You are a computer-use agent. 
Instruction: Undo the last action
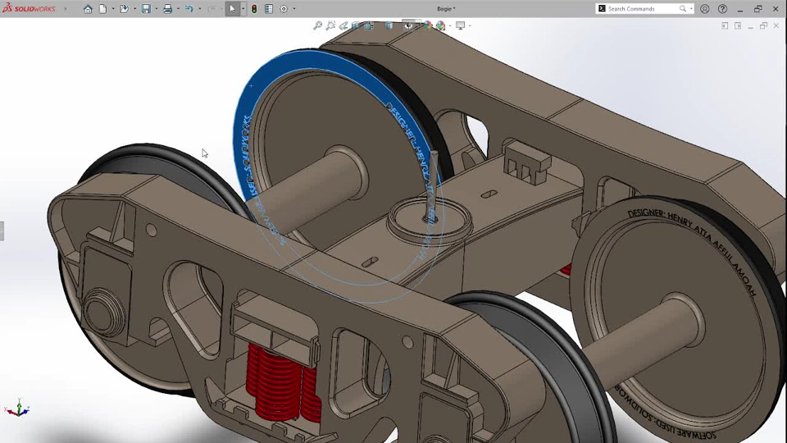point(189,9)
